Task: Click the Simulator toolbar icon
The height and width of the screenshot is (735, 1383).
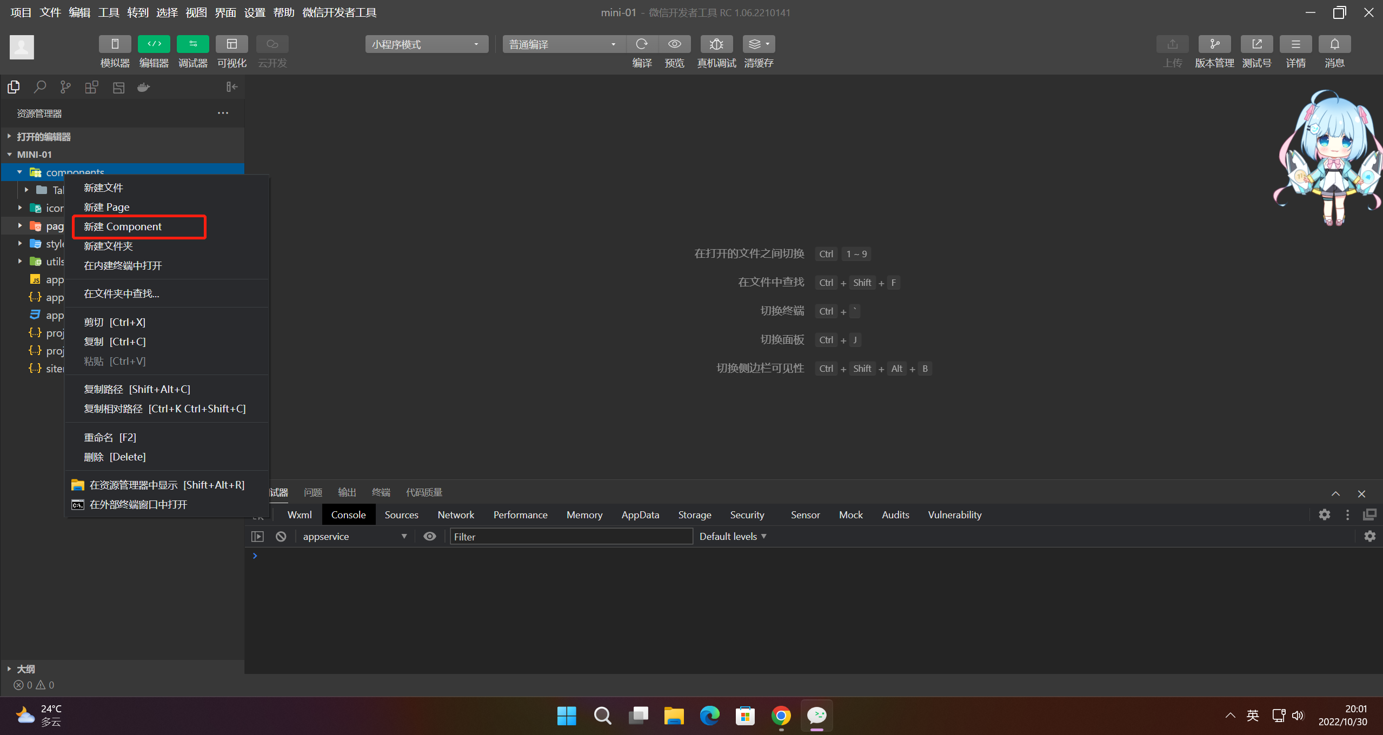Action: 115,44
